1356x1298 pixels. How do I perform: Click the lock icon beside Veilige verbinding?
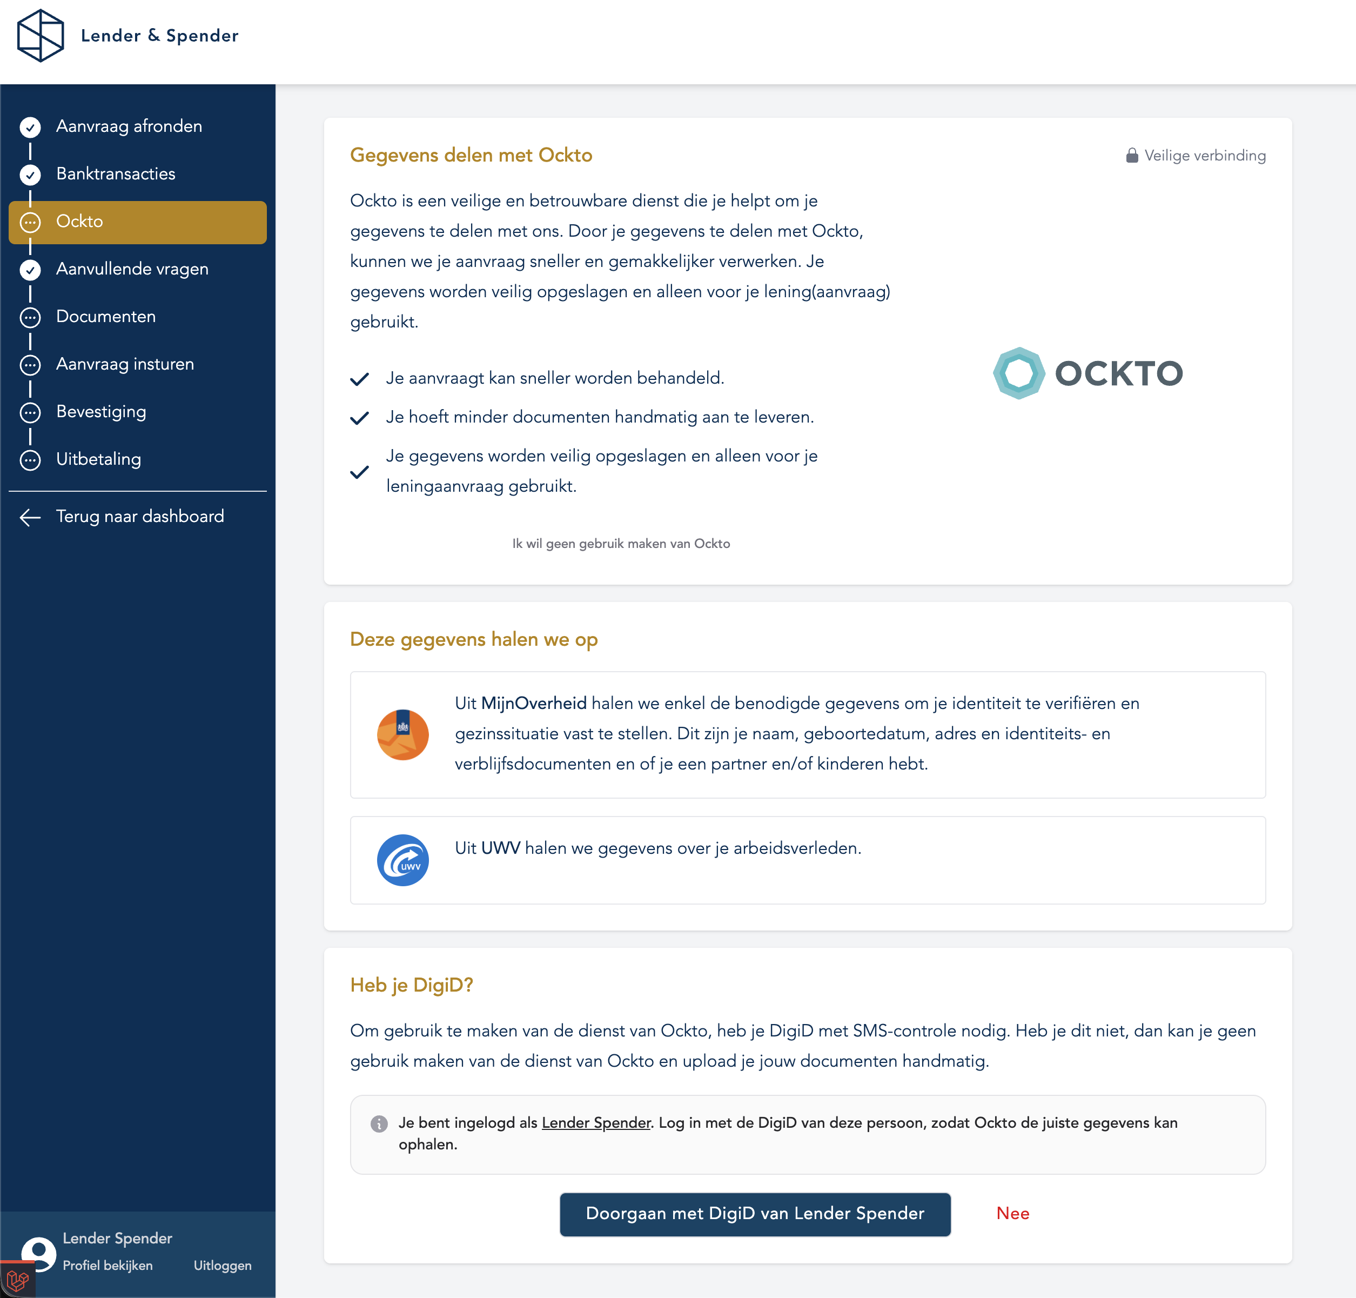pyautogui.click(x=1132, y=155)
